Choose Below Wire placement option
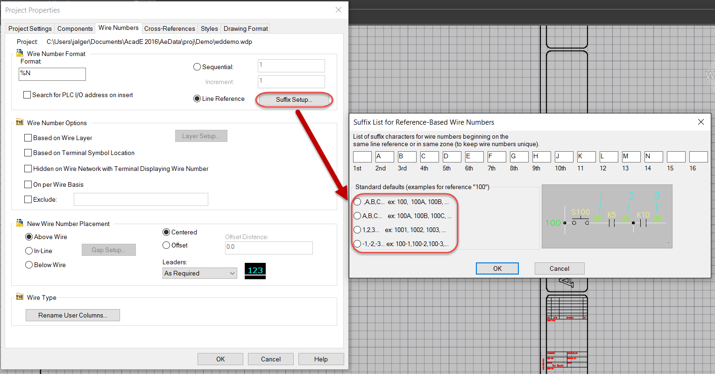 [x=28, y=265]
